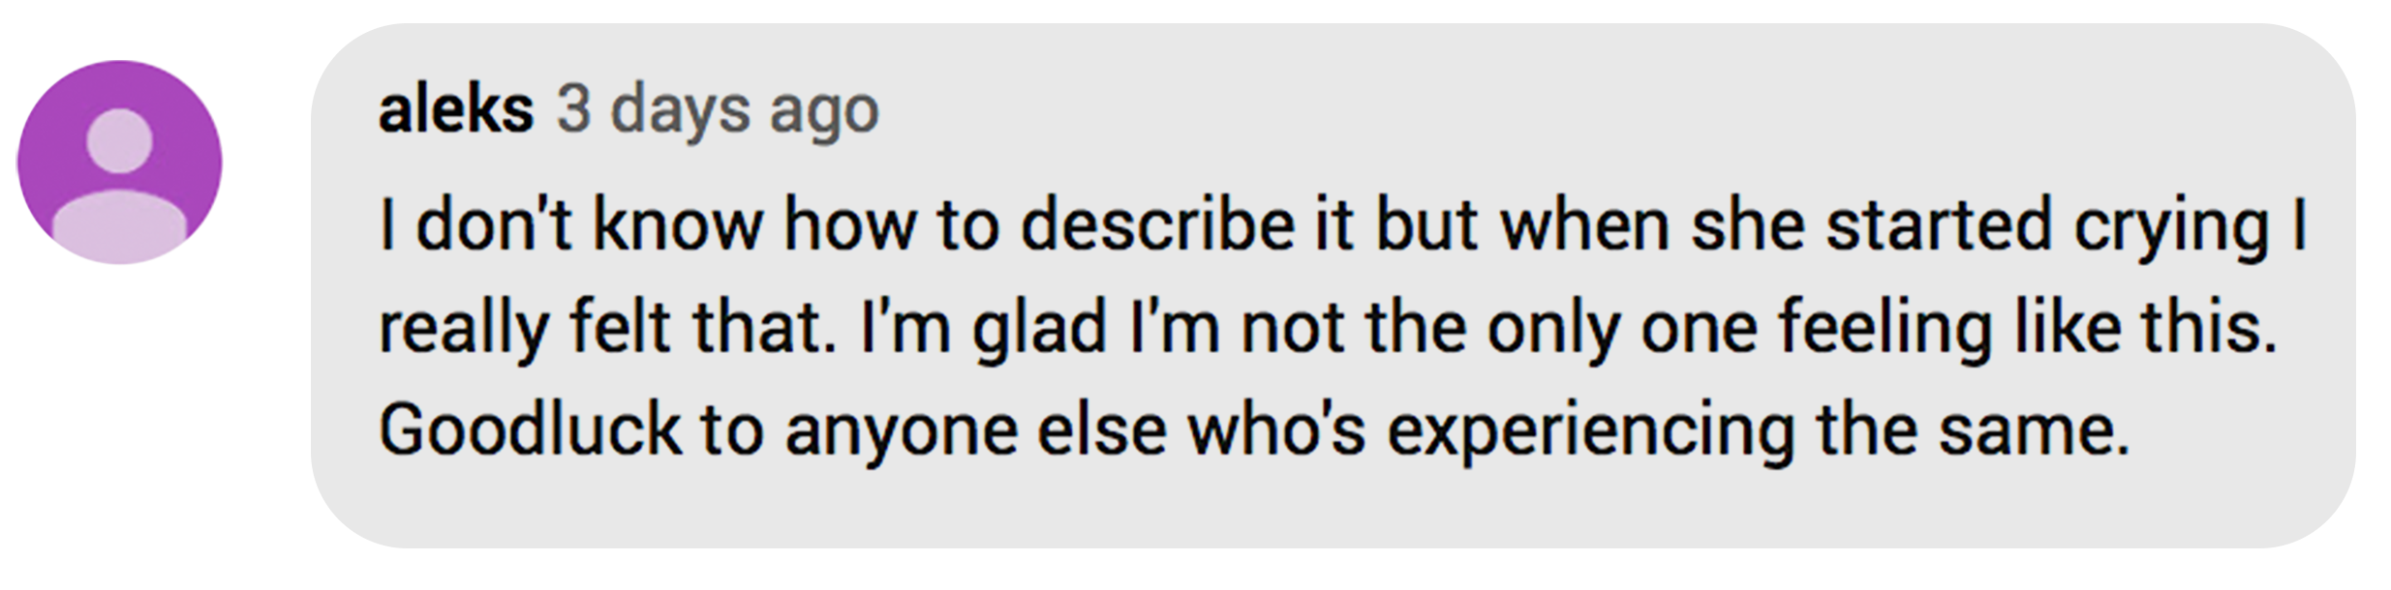
Task: Click the word "glad" in the comment
Action: click(x=1039, y=328)
